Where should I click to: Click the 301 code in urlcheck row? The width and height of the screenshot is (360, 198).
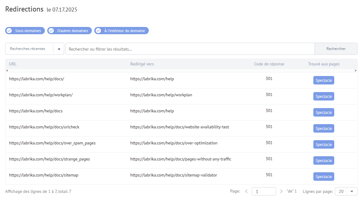[269, 127]
